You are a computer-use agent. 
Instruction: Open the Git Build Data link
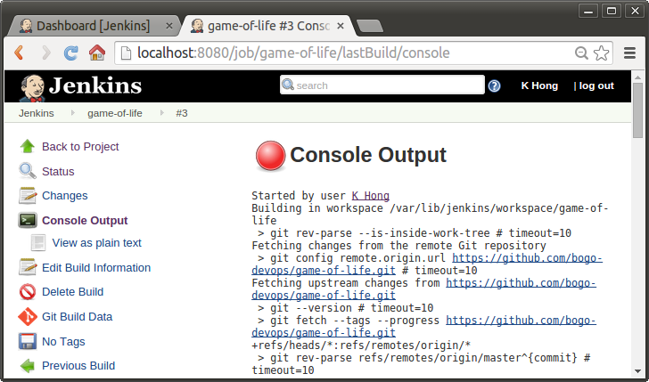click(77, 317)
